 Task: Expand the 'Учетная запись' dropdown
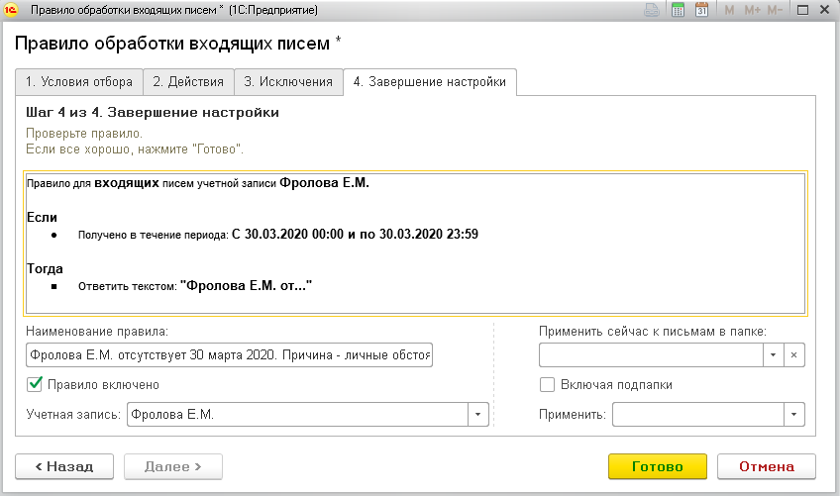tap(477, 414)
